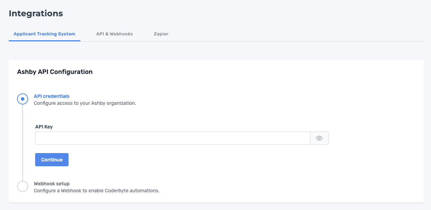Click the Webhook setup step title
The width and height of the screenshot is (431, 210).
point(51,184)
